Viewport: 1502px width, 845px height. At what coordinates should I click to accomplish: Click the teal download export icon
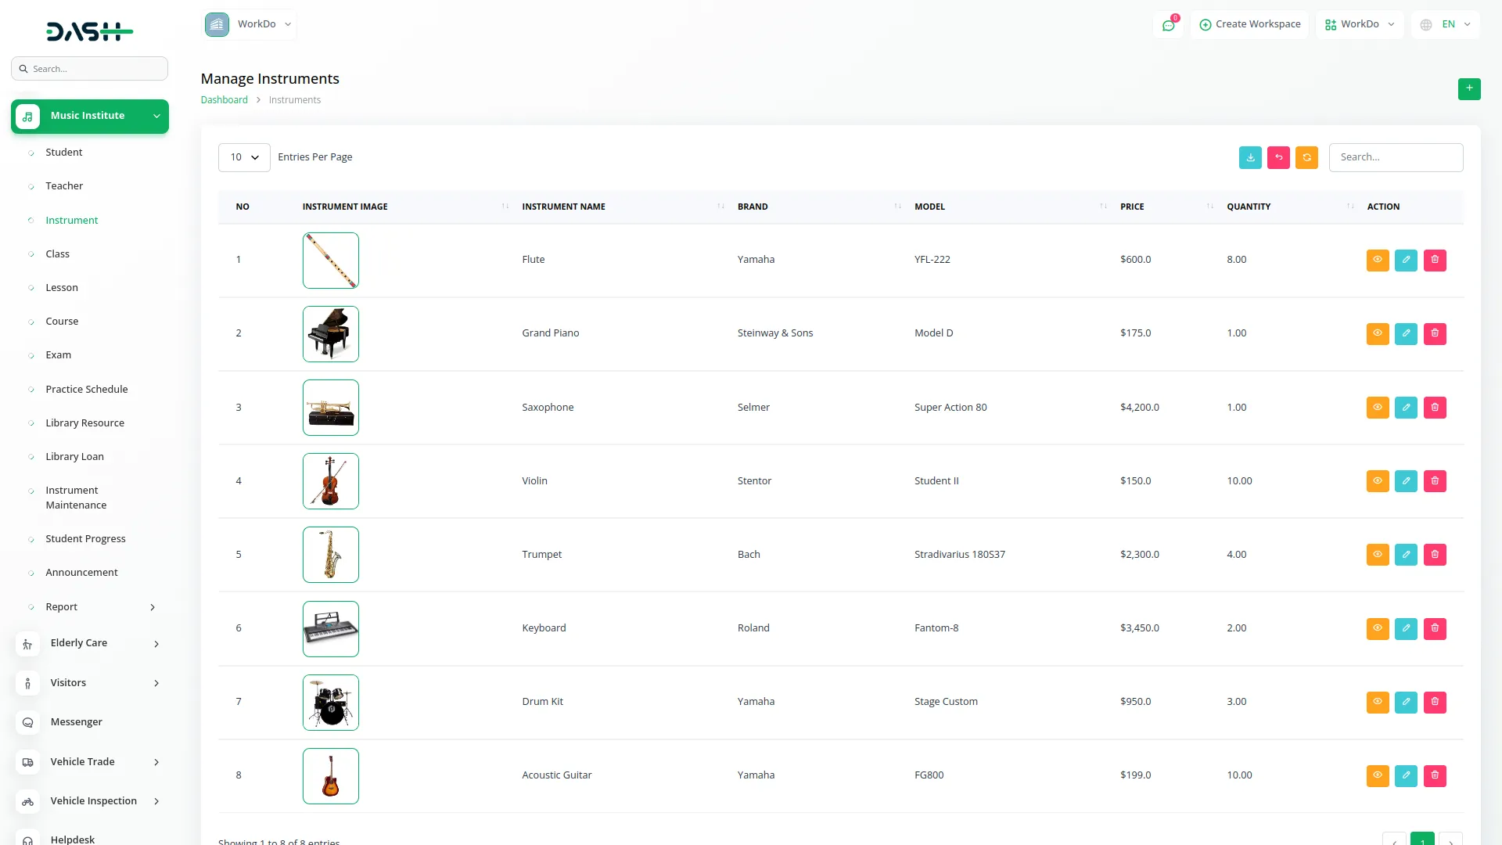coord(1250,157)
